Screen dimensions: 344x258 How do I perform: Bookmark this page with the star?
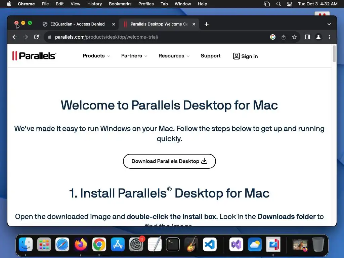pyautogui.click(x=294, y=37)
